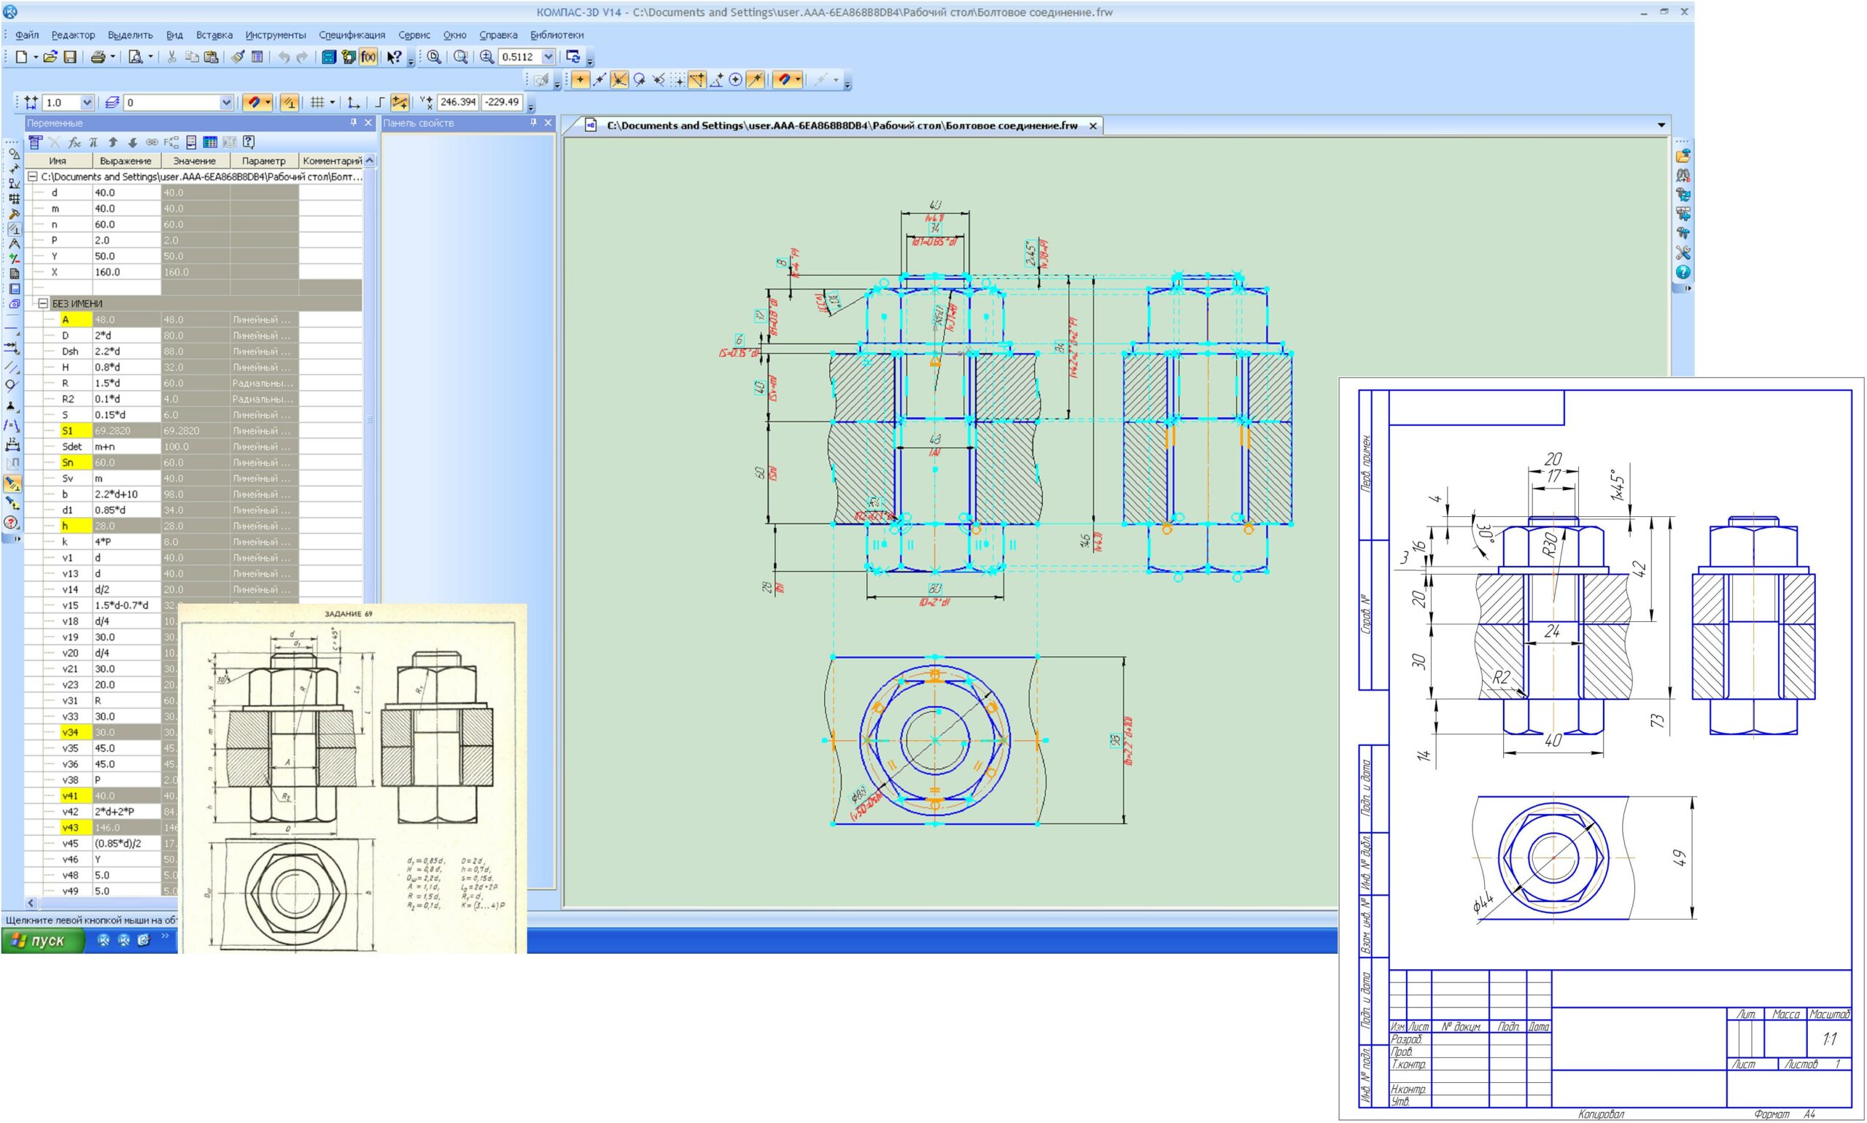Click the Параметр column header
This screenshot has width=1867, height=1123.
263,160
